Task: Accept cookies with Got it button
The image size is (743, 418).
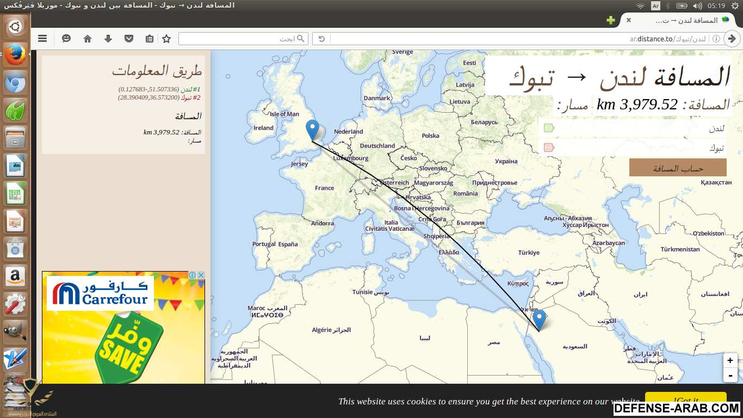Action: 685,399
